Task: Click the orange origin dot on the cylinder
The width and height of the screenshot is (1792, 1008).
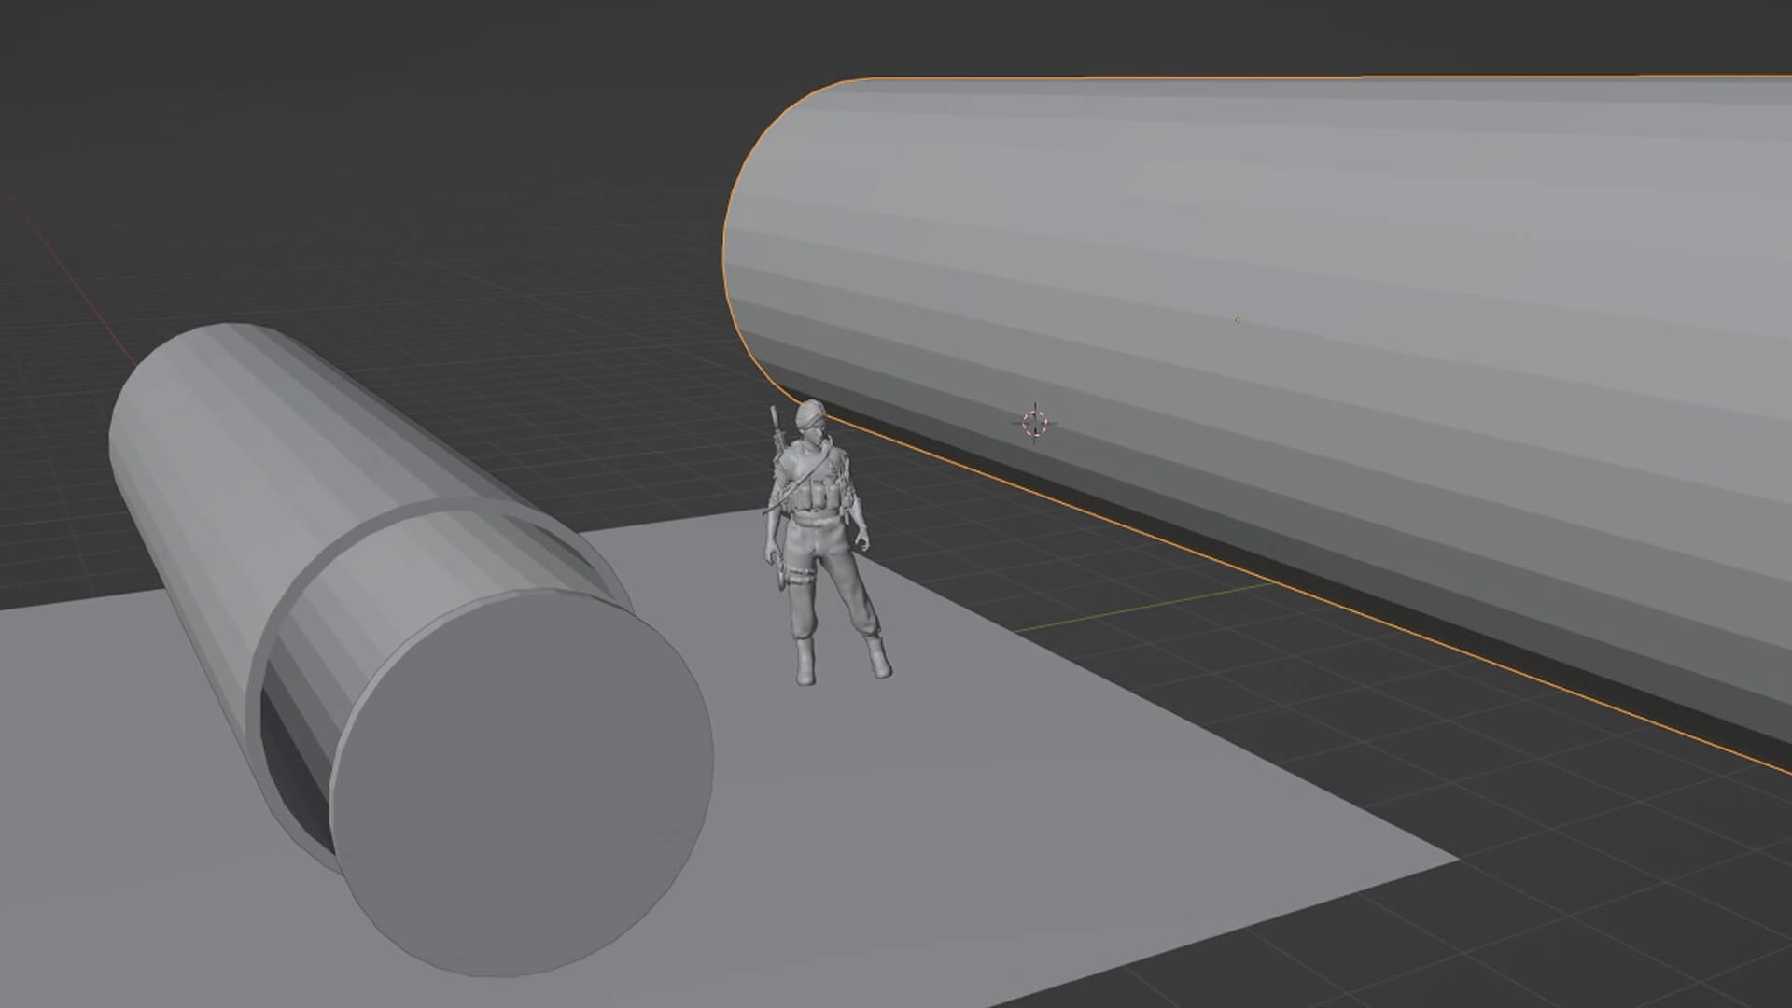Action: 1239,319
